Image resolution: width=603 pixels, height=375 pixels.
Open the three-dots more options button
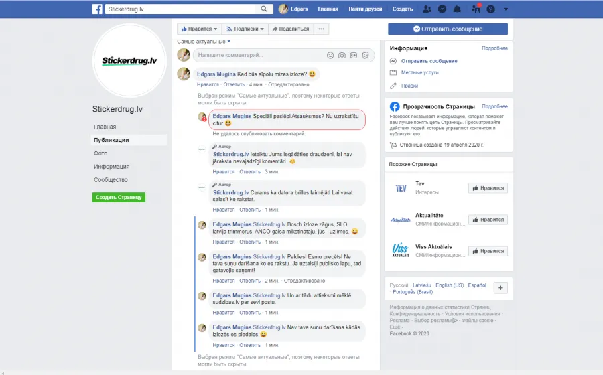coord(321,29)
